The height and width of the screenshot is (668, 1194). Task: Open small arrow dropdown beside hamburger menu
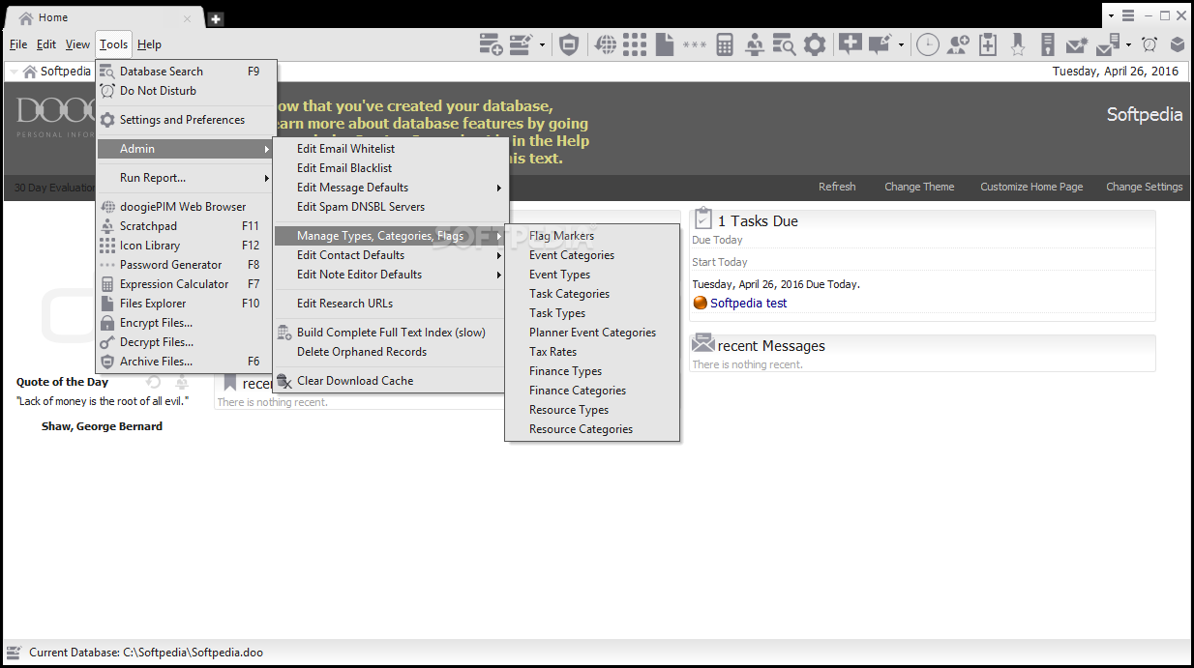[1112, 15]
